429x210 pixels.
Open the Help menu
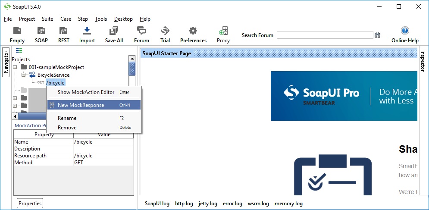coord(145,19)
